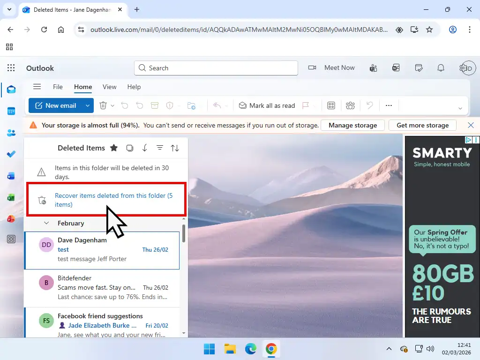Open the People app in the sidebar
Screen dimensions: 480x360
(x=11, y=133)
